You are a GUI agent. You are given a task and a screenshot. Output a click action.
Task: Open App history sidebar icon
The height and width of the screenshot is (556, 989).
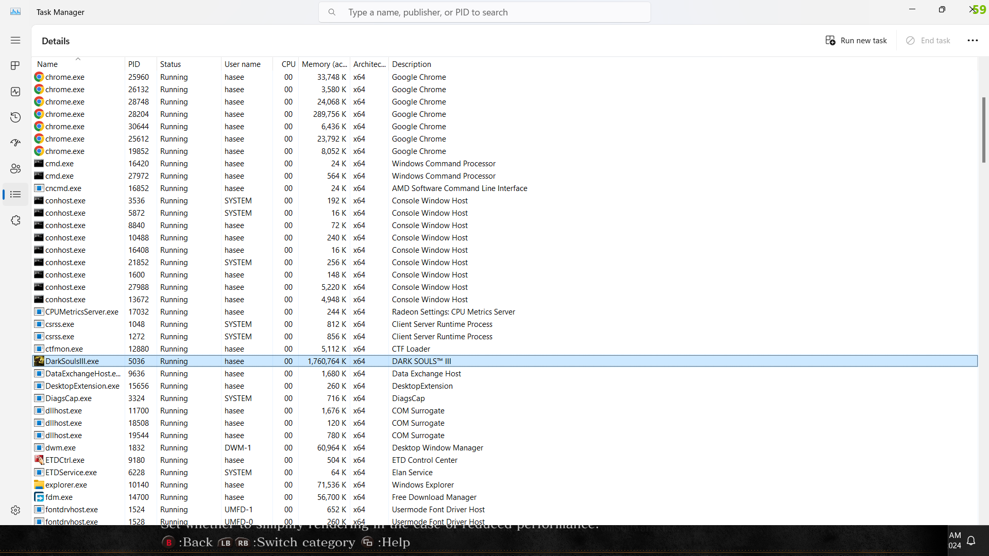tap(15, 117)
